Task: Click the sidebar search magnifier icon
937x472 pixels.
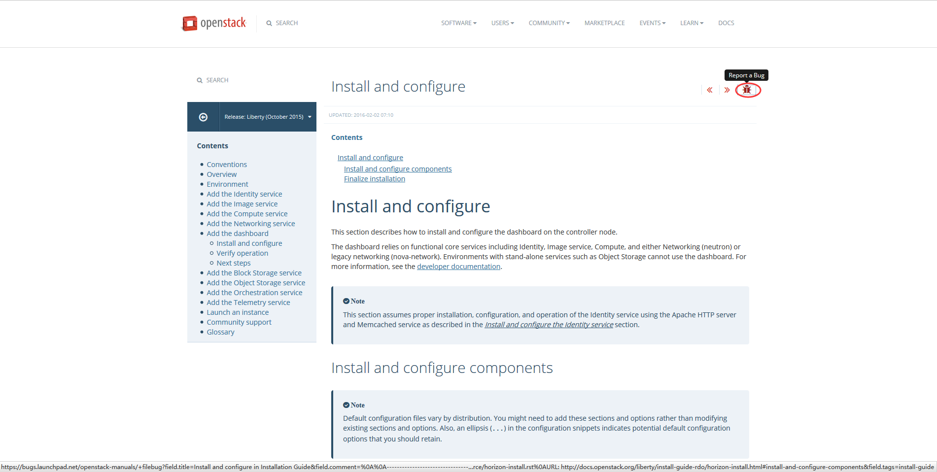Action: click(200, 80)
